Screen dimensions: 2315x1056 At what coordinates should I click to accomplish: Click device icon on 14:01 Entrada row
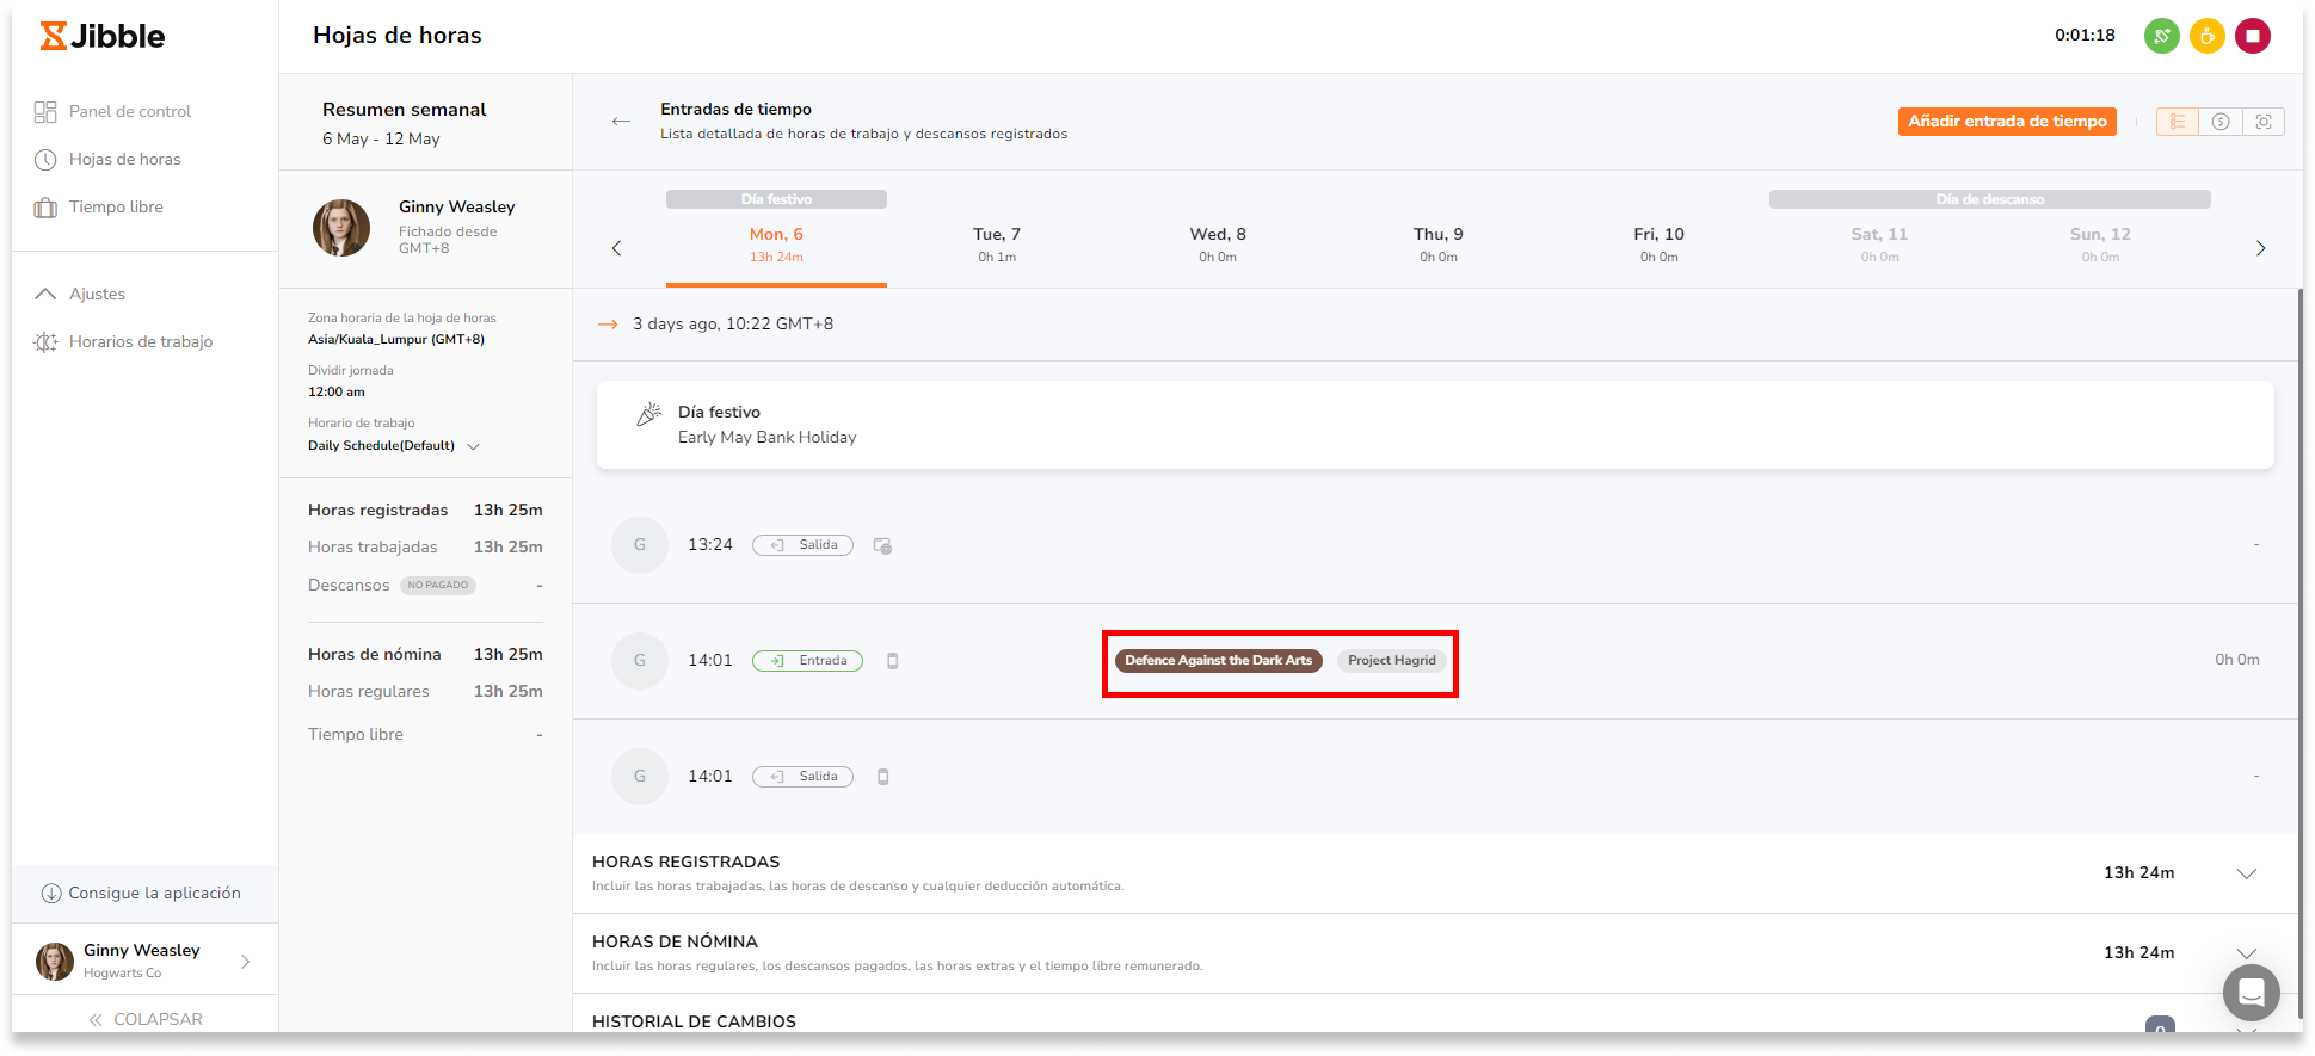click(892, 661)
